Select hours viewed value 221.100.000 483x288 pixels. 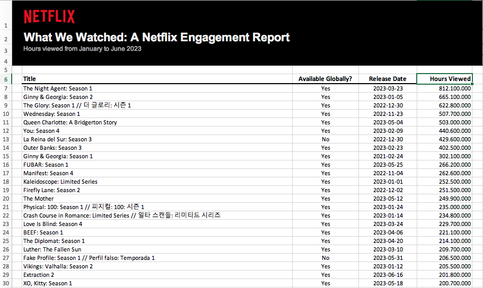pos(444,232)
